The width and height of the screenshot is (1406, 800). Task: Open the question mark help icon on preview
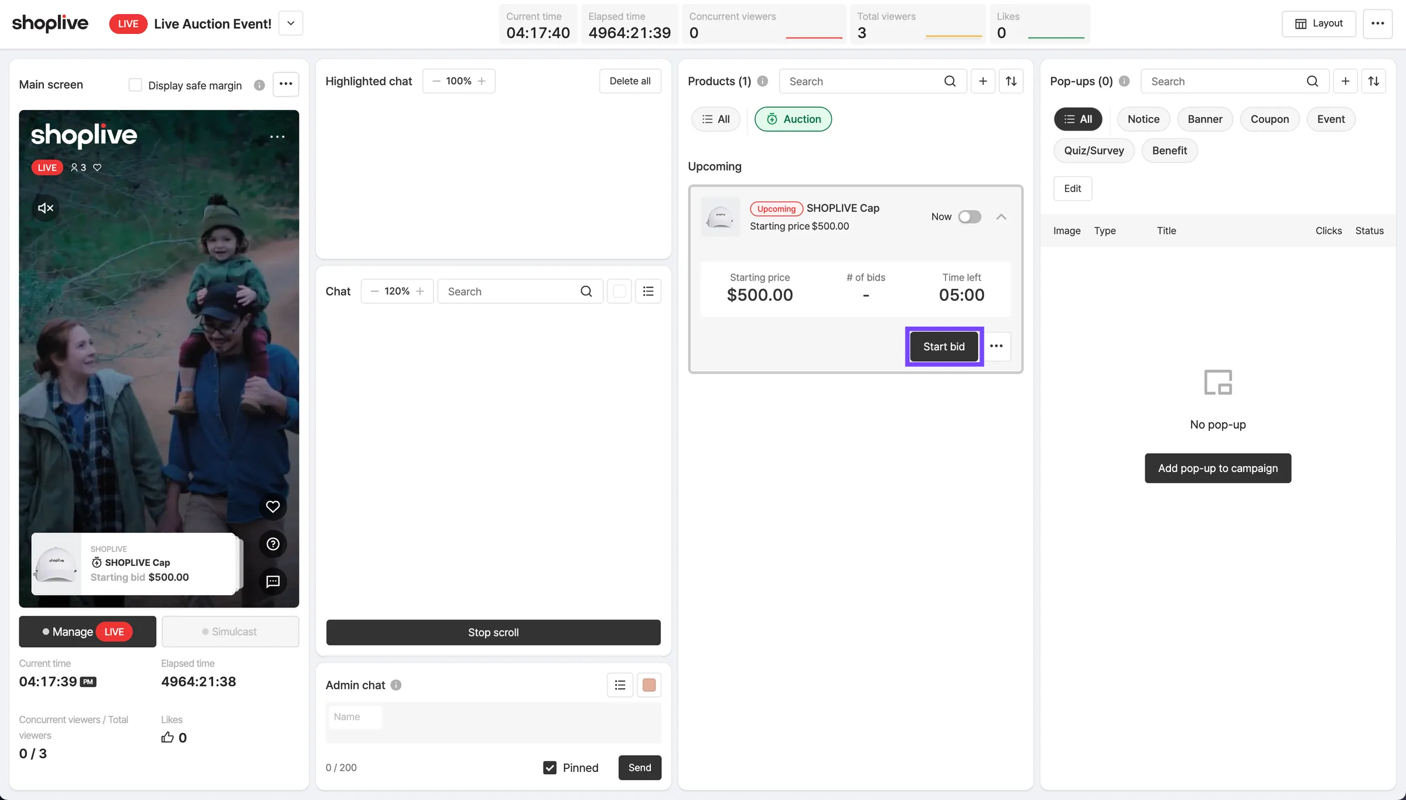(272, 544)
